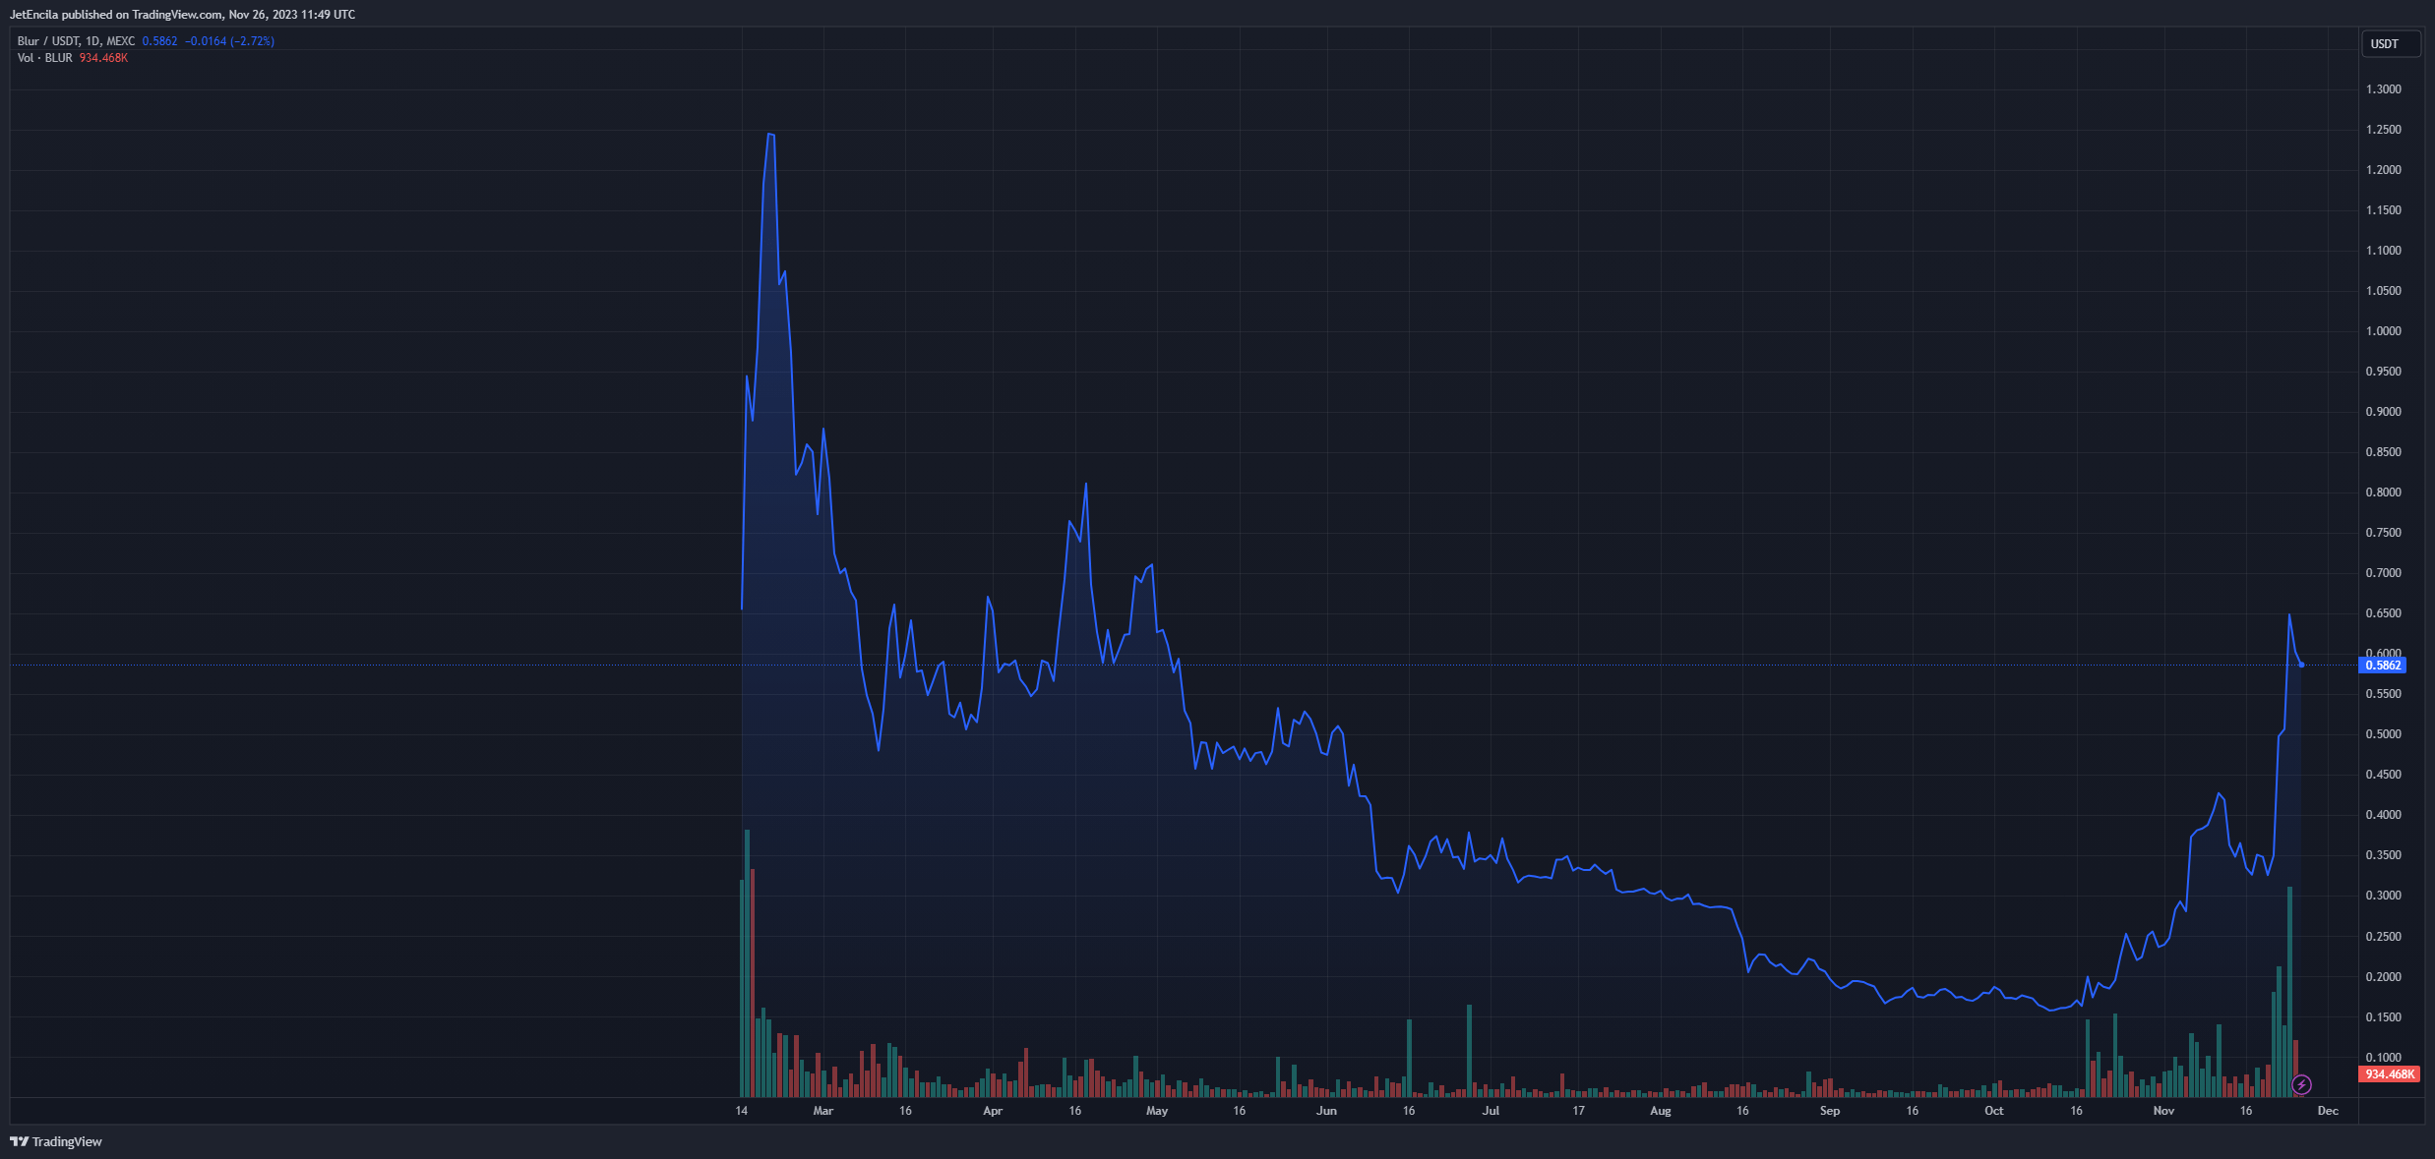
Task: Click the 0.8000 price axis label
Action: click(2384, 493)
